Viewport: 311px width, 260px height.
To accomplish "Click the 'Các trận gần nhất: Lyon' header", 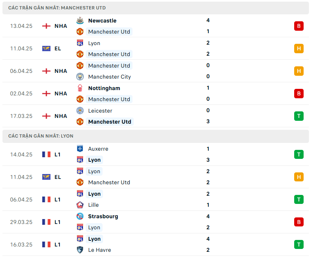I will point(41,136).
